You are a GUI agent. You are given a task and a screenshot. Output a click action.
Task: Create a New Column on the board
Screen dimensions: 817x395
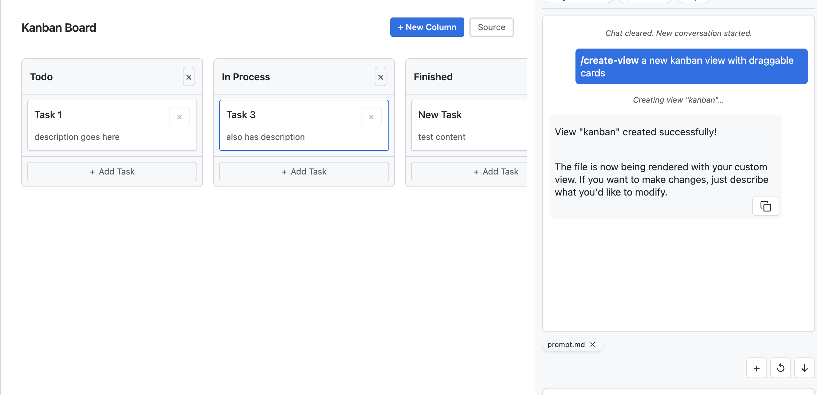tap(427, 27)
